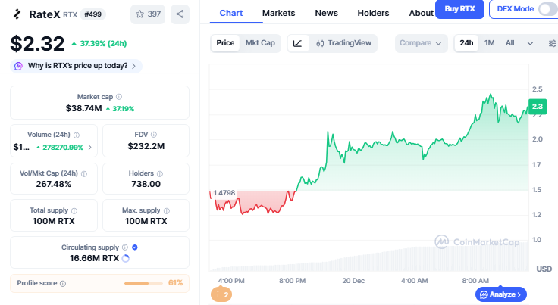
Task: Toggle DEX Mode switch
Action: pyautogui.click(x=547, y=9)
